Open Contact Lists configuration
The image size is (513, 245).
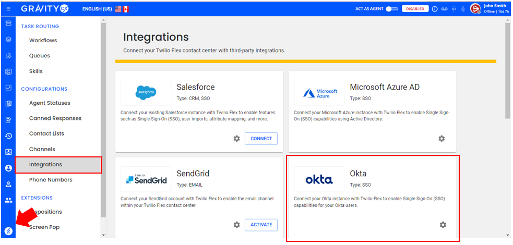point(46,133)
